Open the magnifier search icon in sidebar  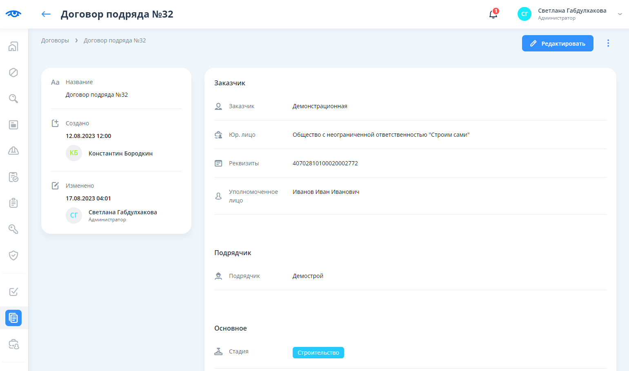[x=13, y=99]
